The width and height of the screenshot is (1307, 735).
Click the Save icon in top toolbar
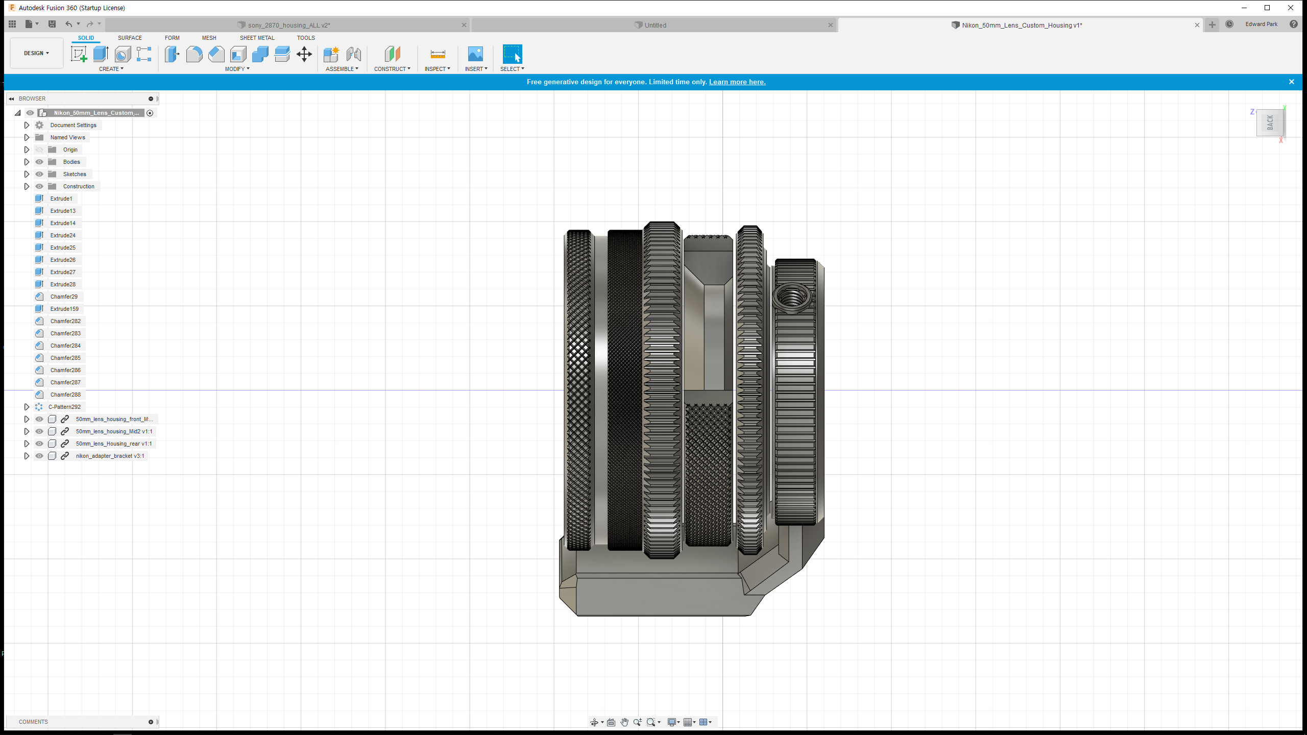[x=52, y=24]
